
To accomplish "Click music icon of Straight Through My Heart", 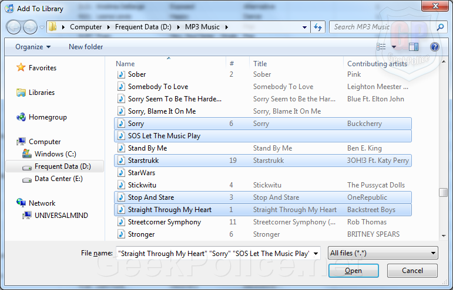I will pos(122,210).
